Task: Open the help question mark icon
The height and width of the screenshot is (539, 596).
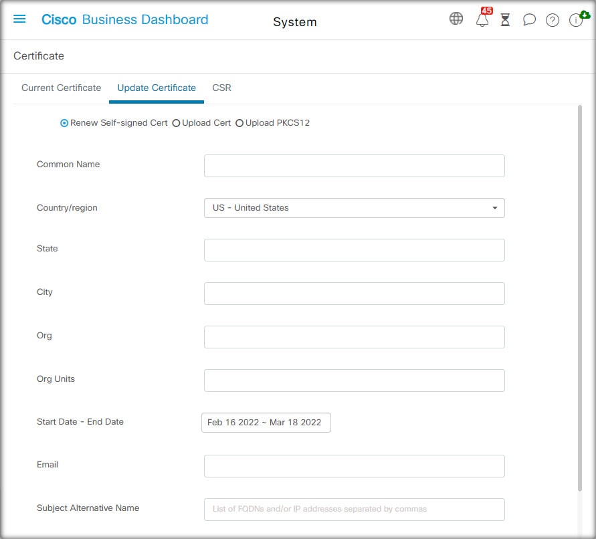Action: [x=552, y=20]
